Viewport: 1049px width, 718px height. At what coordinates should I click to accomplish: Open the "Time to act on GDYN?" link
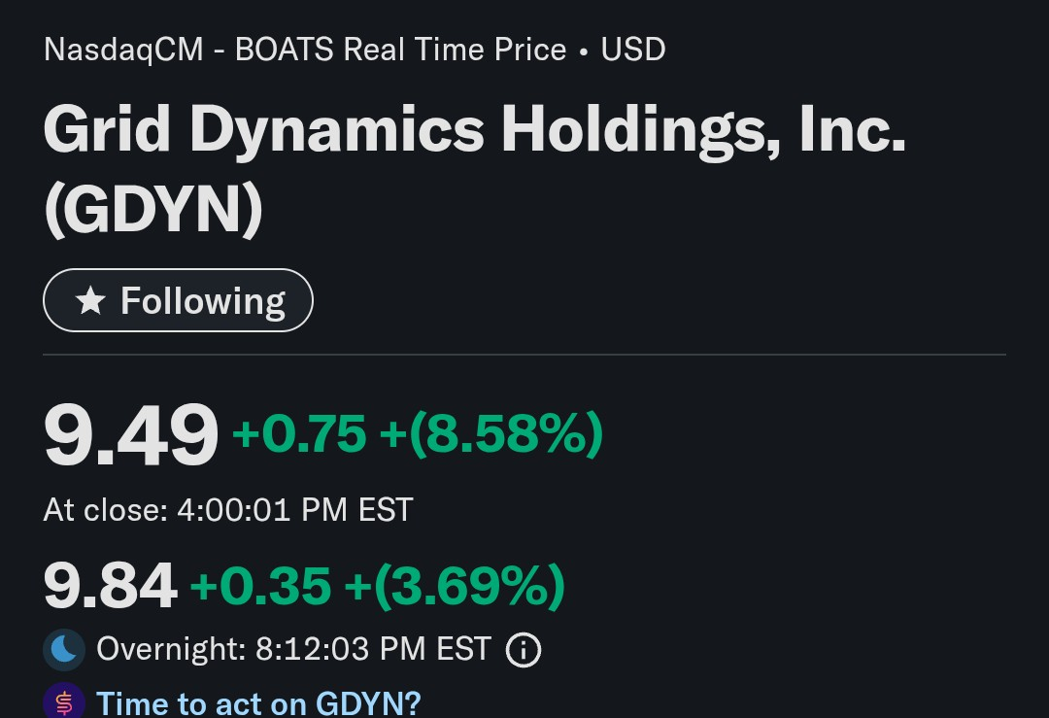(x=258, y=702)
